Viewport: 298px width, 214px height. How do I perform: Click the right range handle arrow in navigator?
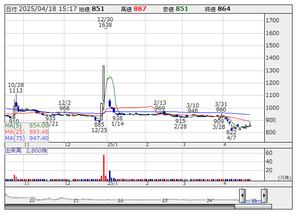click(x=264, y=196)
